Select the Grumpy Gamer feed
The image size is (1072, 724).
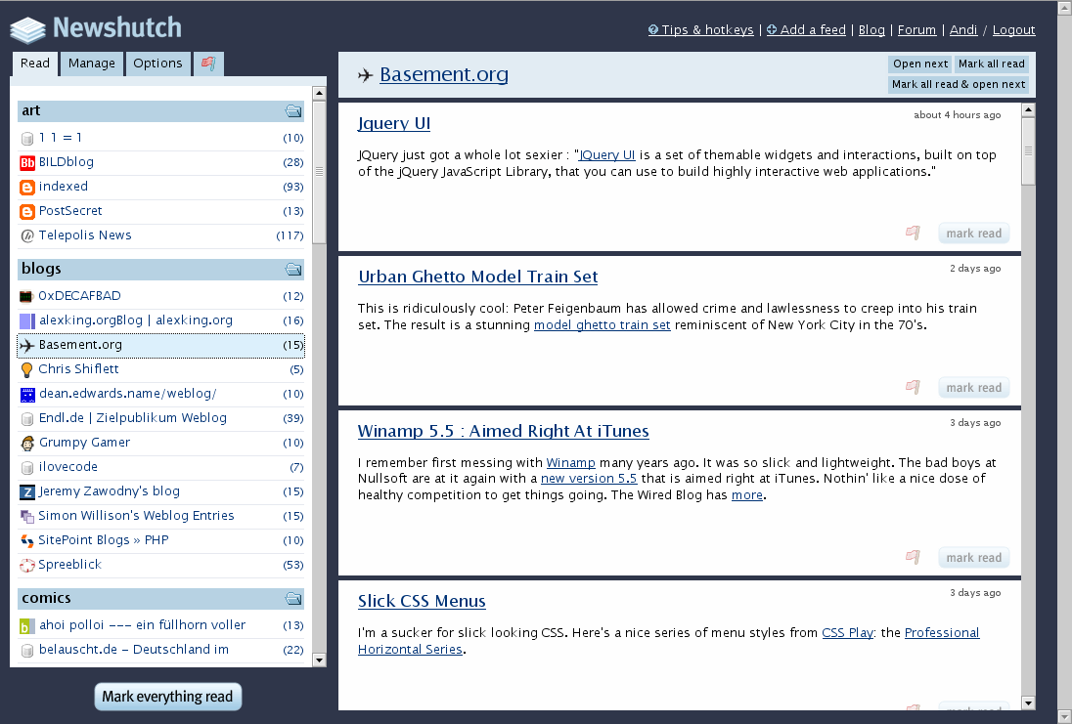[160, 443]
